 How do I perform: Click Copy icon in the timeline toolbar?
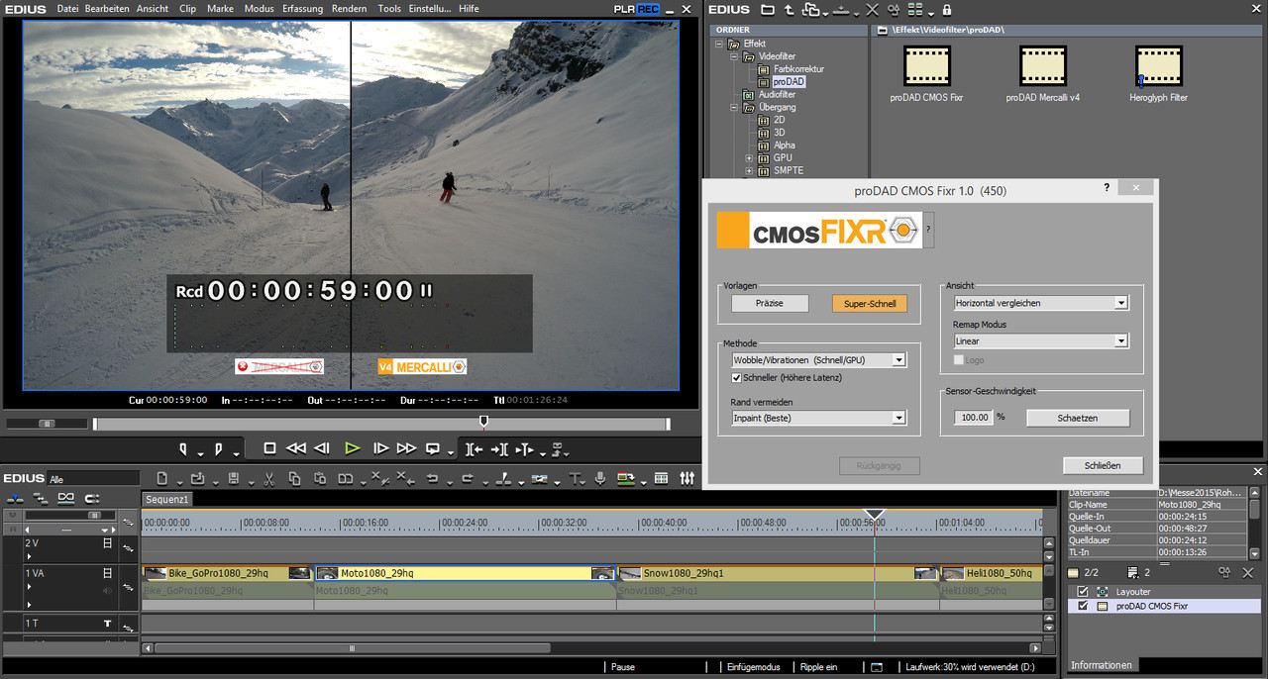pos(294,479)
